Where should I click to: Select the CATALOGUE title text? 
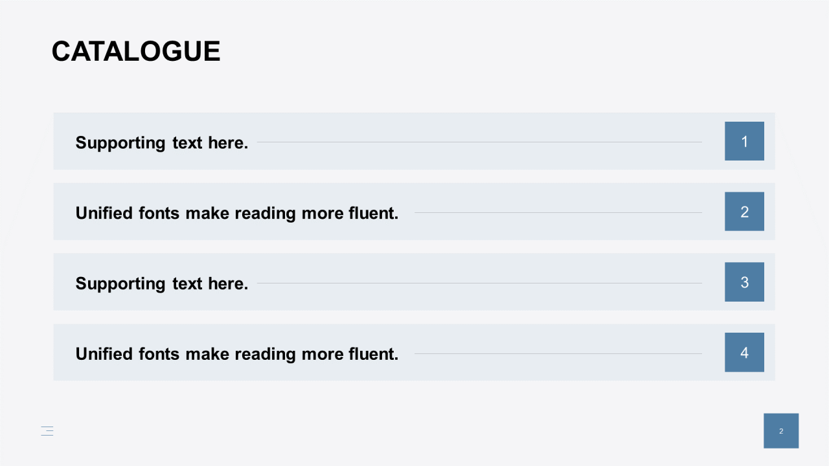(136, 51)
